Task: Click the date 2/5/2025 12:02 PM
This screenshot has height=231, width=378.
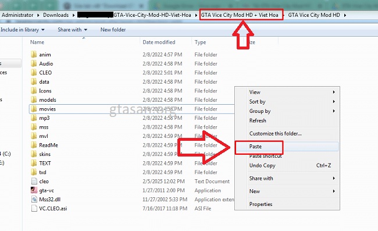Action: 163,181
